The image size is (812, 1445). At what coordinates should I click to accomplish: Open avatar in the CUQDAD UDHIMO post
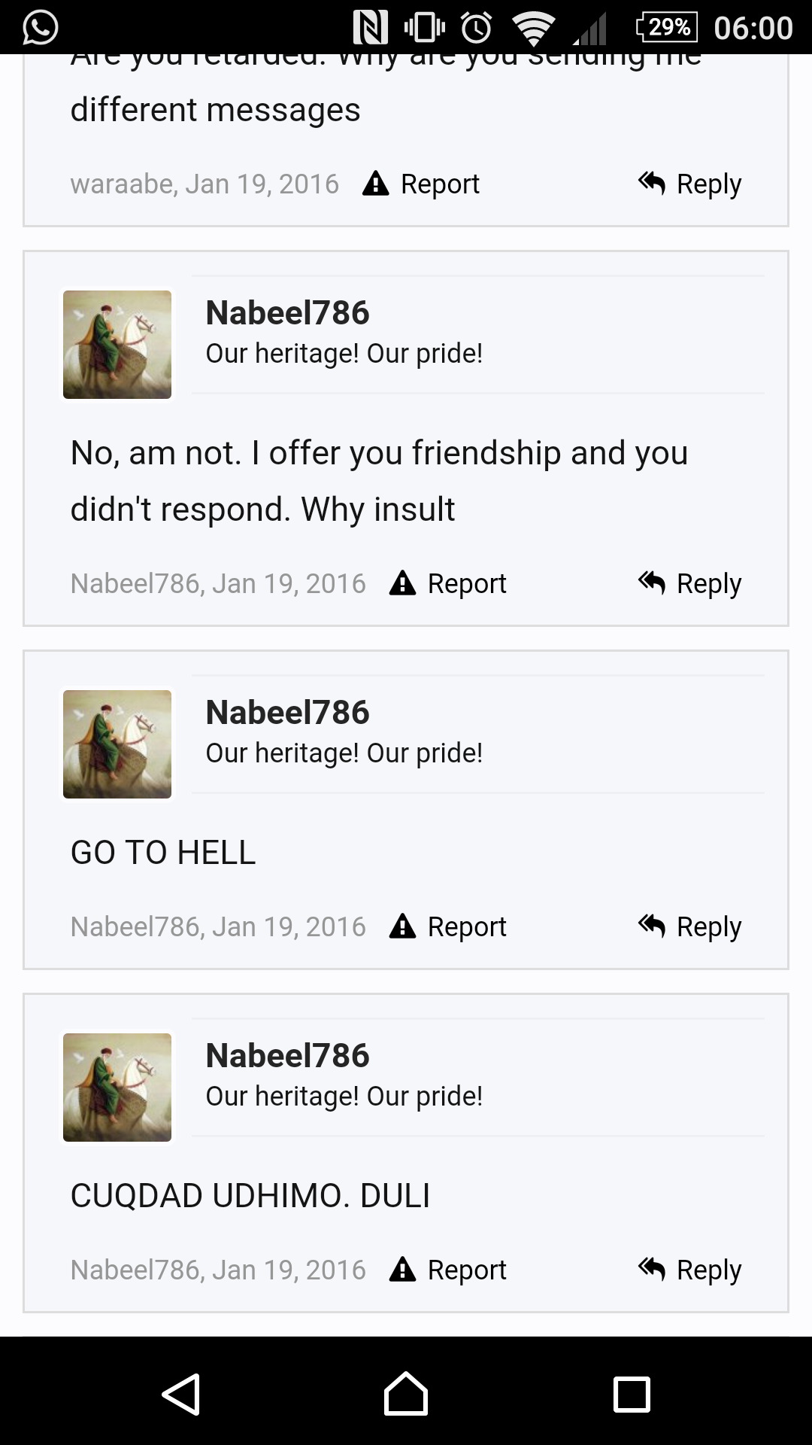(117, 1088)
